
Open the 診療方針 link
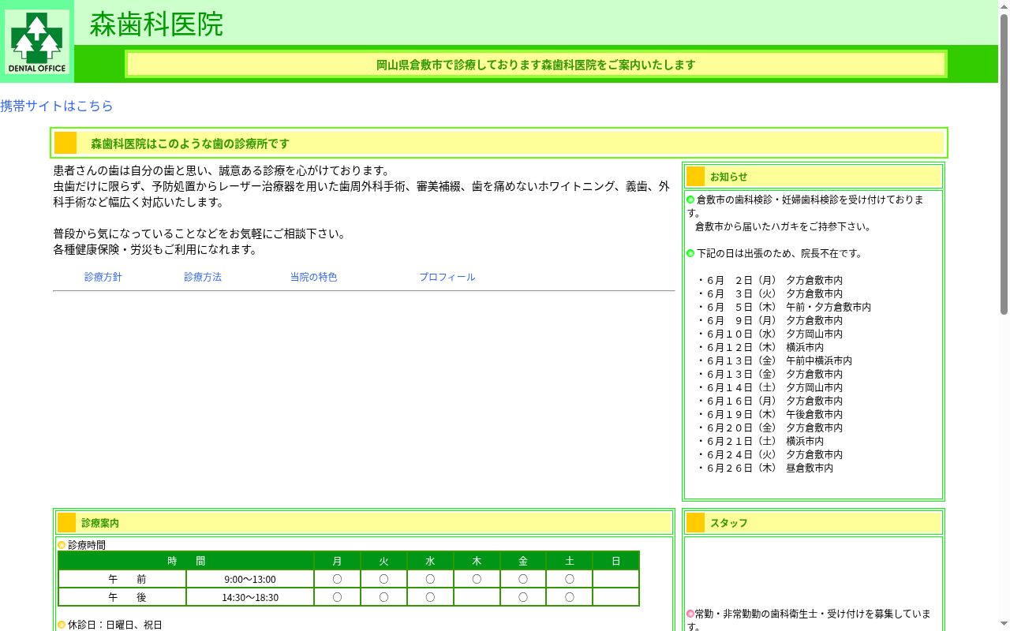tap(103, 277)
